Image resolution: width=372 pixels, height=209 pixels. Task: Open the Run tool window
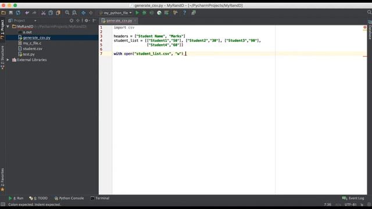point(16,198)
